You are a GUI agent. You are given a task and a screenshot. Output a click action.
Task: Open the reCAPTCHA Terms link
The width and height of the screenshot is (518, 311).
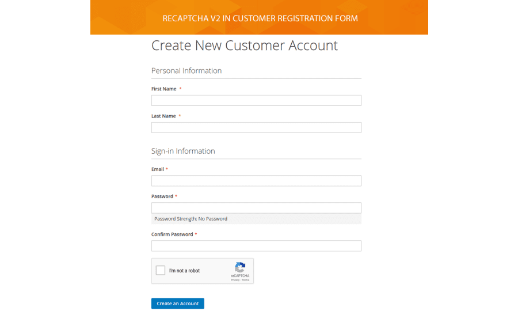(246, 280)
